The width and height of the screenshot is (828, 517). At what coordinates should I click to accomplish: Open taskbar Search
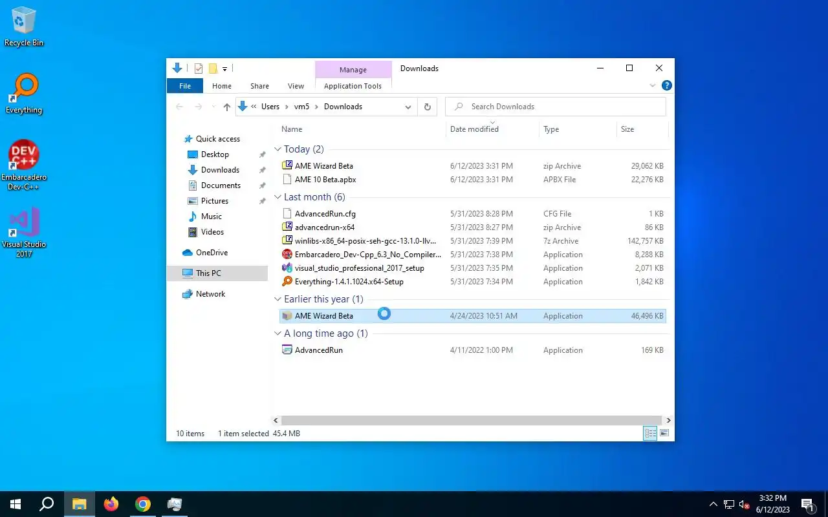click(x=47, y=504)
